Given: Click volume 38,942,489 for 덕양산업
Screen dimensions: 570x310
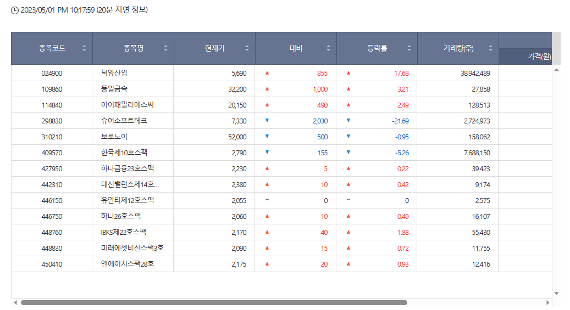Looking at the screenshot, I should (475, 74).
